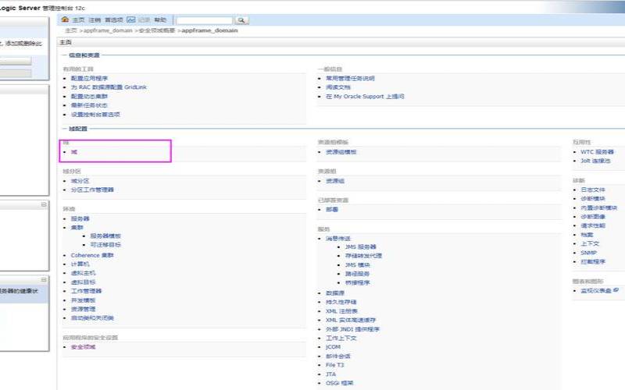The width and height of the screenshot is (625, 390).
Task: Open 在 My Oracle Support 上提问 link
Action: [x=365, y=96]
